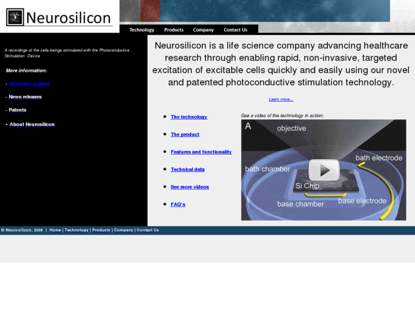Open the See more videos link

[x=190, y=187]
